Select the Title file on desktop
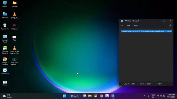This screenshot has height=99, width=177. pyautogui.click(x=15, y=38)
